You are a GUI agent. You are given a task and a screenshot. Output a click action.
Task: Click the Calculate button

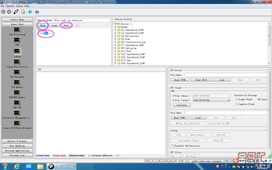point(182,105)
